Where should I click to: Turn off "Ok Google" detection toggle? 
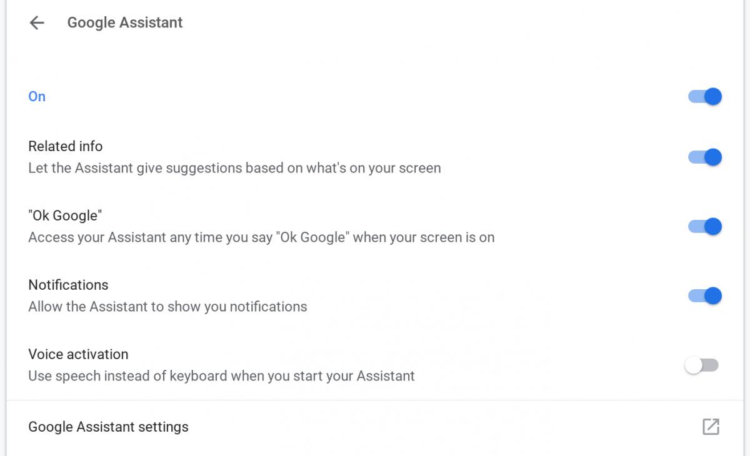pos(705,227)
